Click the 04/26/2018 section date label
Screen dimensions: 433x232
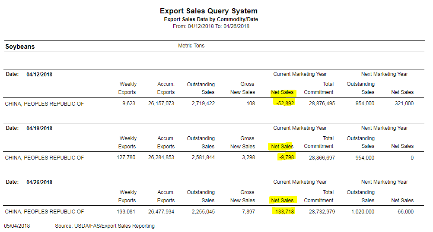click(x=39, y=182)
